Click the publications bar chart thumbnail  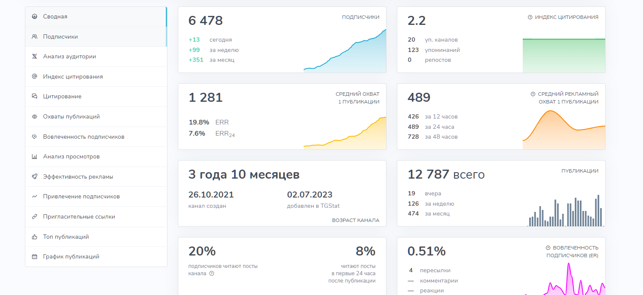(x=565, y=210)
